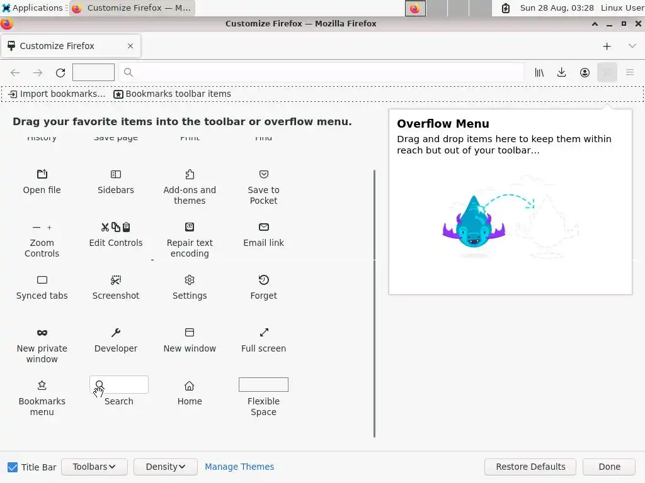Toggle the Title Bar checkbox
The image size is (645, 483).
tap(13, 467)
